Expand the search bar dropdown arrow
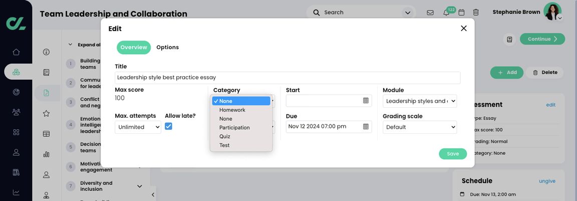 pyautogui.click(x=408, y=13)
